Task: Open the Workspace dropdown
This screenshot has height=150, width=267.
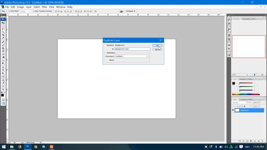Action: click(131, 11)
